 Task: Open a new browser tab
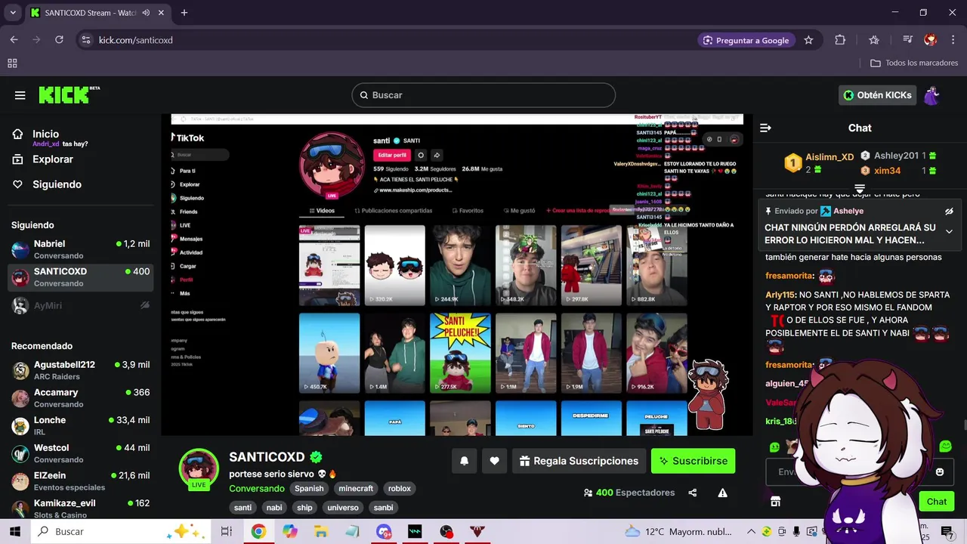(184, 13)
